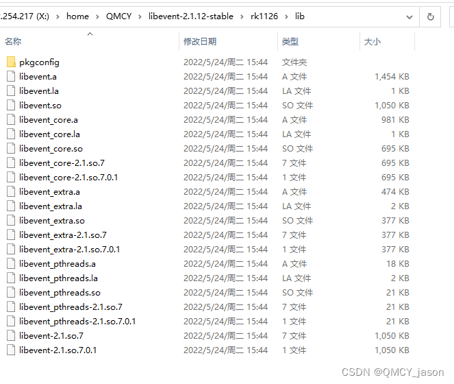Expand the chevron after home in path

97,17
